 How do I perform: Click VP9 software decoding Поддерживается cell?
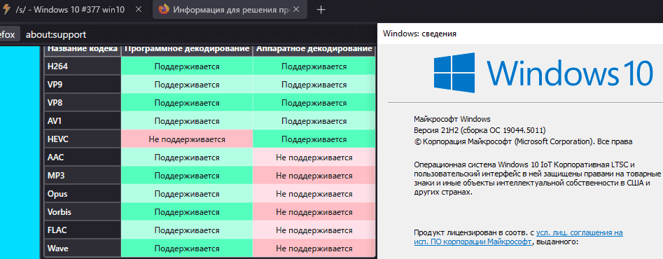point(187,85)
